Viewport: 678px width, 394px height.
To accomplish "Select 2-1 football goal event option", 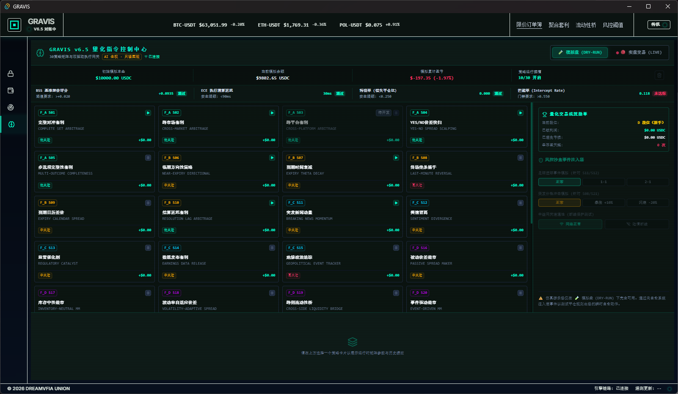I will (x=648, y=182).
